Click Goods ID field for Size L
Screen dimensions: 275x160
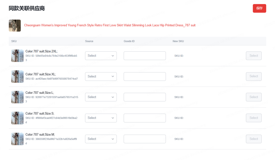144,97
